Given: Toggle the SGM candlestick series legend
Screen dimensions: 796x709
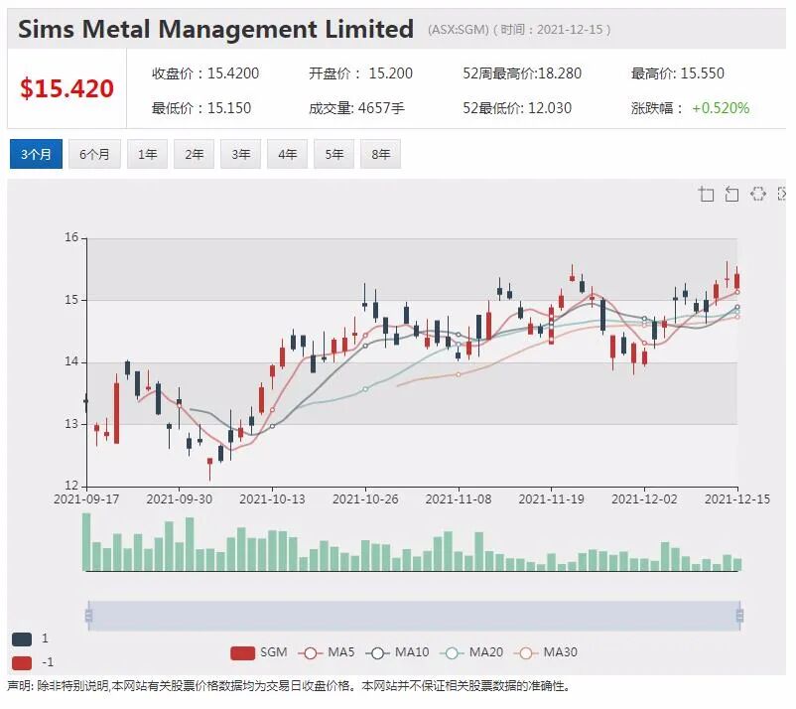Looking at the screenshot, I should pos(259,652).
